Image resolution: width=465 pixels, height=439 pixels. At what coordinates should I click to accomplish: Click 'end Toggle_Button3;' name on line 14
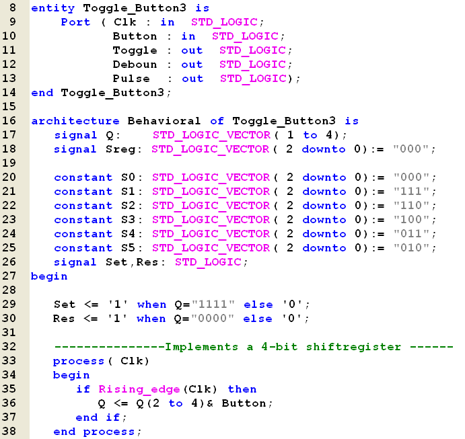102,93
